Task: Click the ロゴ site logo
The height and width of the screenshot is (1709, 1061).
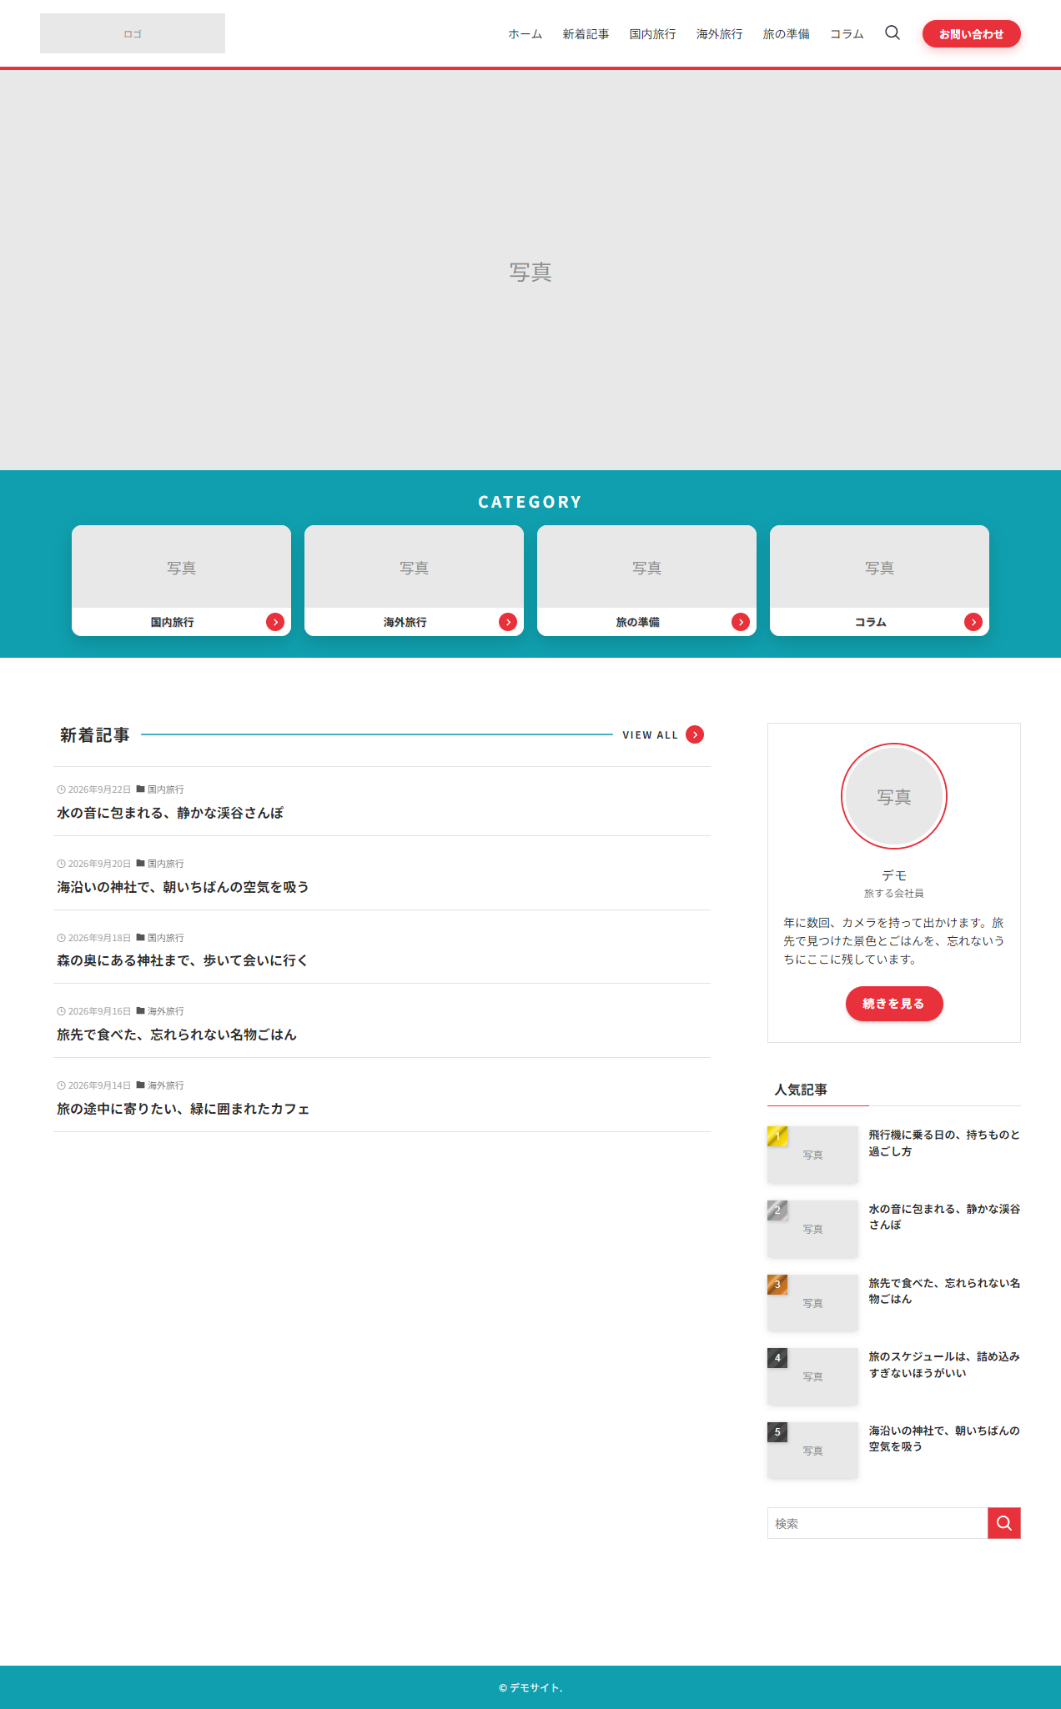Action: coord(133,33)
